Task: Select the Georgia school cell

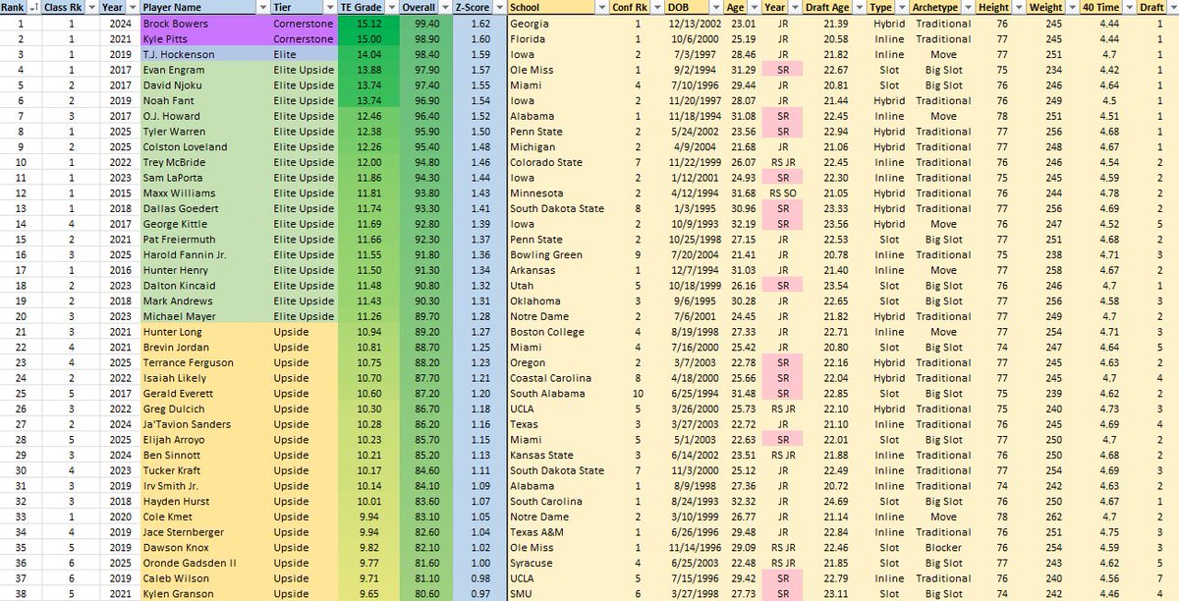Action: click(557, 23)
